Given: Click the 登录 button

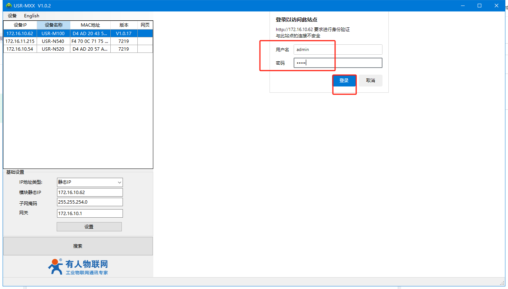Looking at the screenshot, I should 344,81.
